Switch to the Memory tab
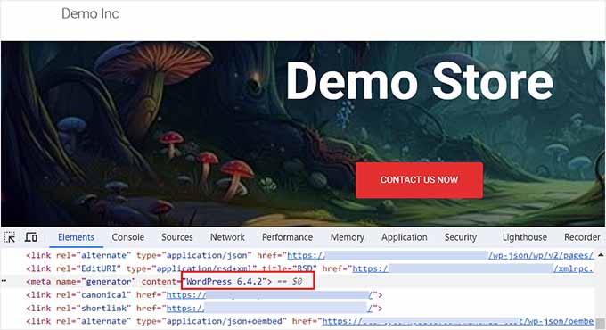Image resolution: width=606 pixels, height=330 pixels. click(348, 237)
